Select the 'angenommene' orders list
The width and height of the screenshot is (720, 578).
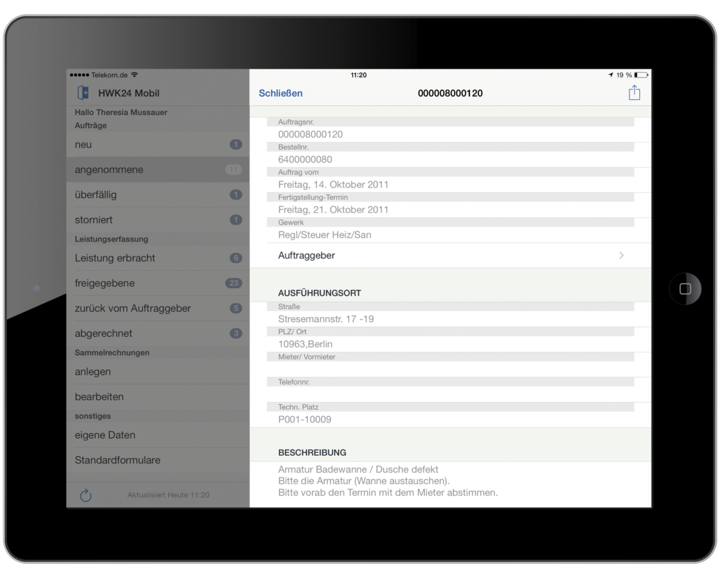point(158,169)
